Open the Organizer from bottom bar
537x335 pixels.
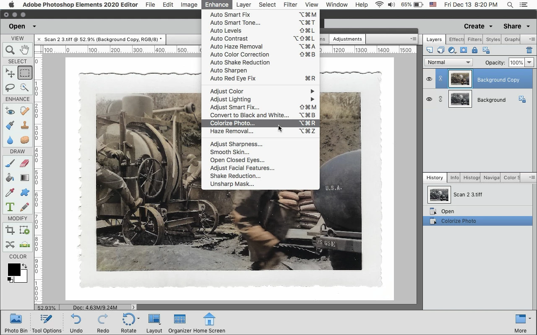(x=180, y=323)
